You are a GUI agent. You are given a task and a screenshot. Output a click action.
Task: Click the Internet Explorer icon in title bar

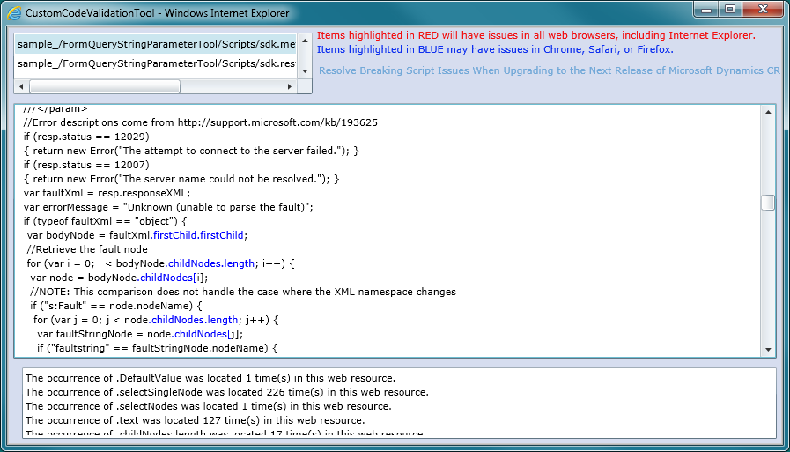13,13
